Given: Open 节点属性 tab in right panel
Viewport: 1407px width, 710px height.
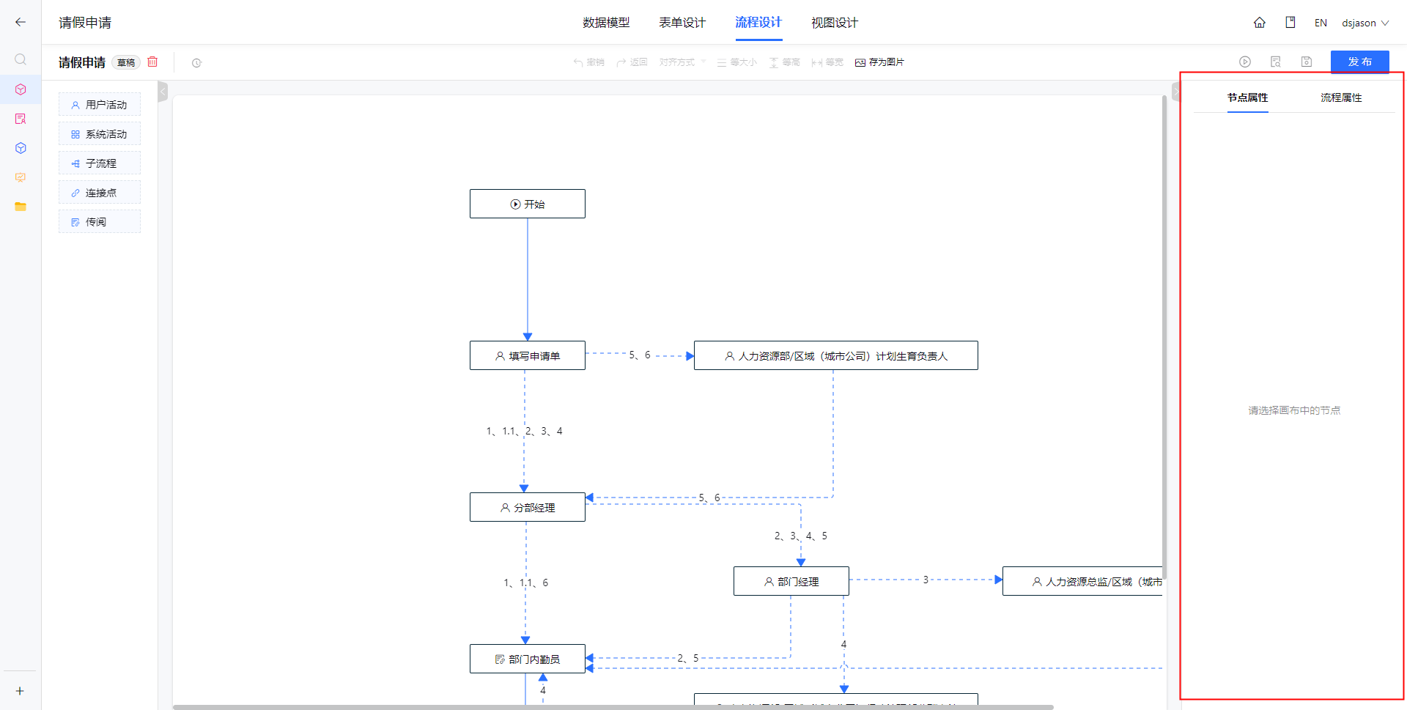Looking at the screenshot, I should [x=1247, y=97].
